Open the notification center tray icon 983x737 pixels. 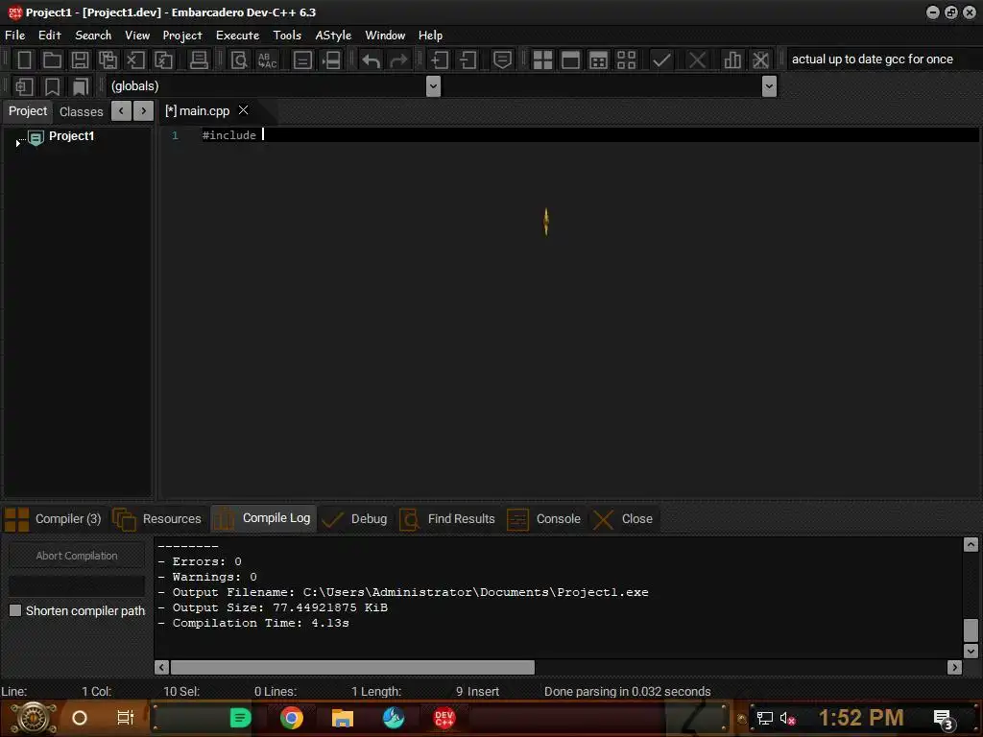click(943, 719)
